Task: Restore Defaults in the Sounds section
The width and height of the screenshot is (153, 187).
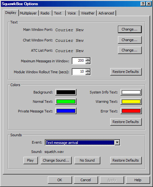Action: point(126,160)
